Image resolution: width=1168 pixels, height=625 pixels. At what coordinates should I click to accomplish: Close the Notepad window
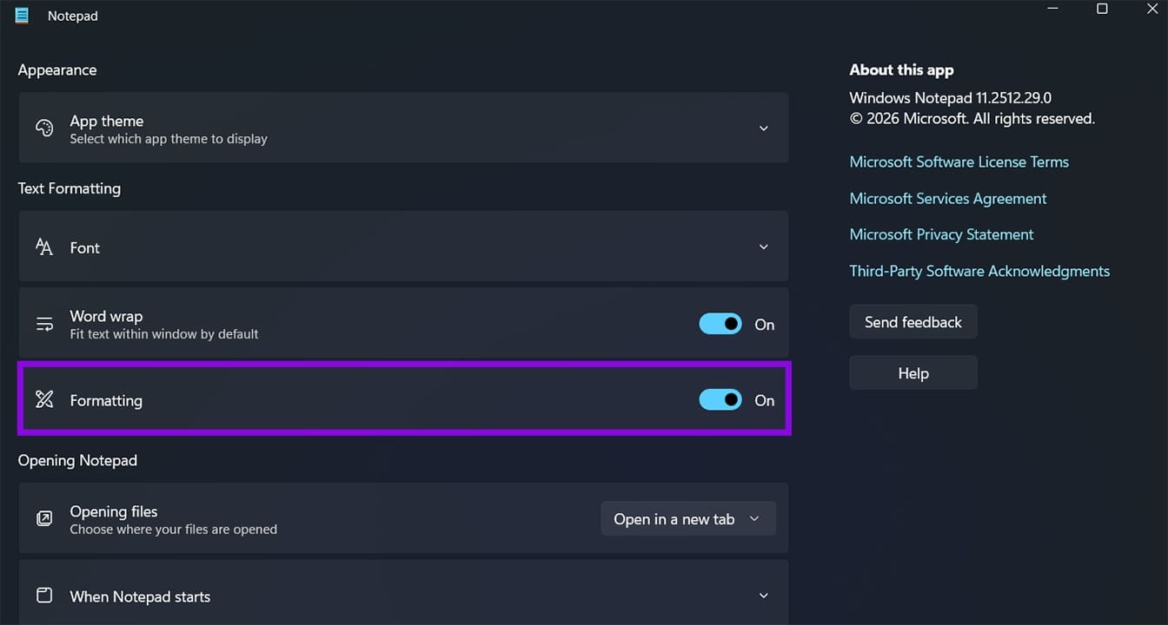click(1152, 9)
